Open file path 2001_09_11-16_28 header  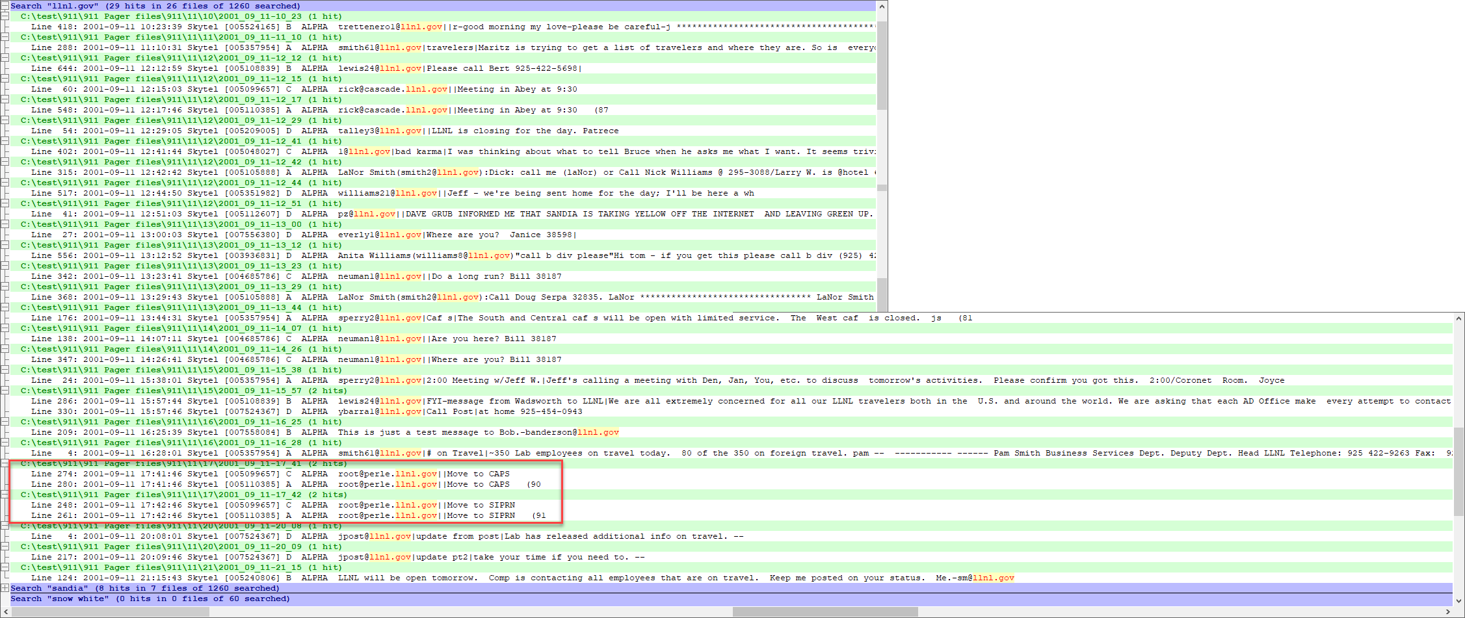point(181,443)
